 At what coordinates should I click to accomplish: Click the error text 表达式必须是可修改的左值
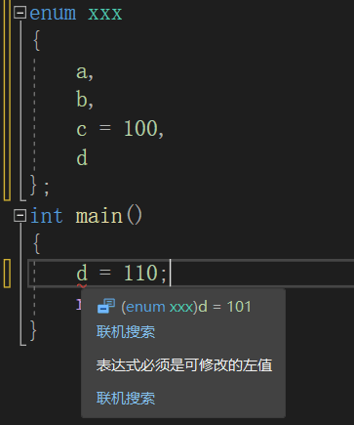point(184,365)
